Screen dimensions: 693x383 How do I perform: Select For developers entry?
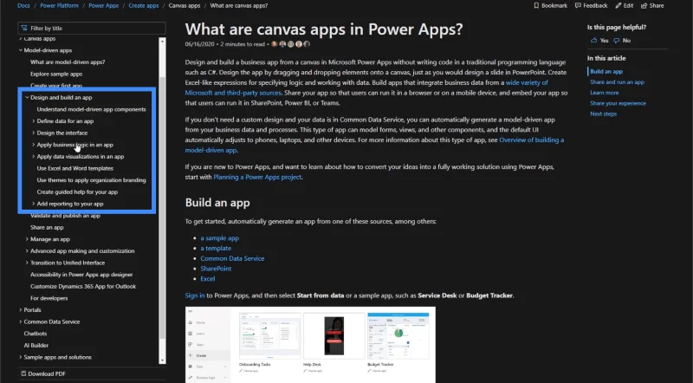pyautogui.click(x=49, y=298)
